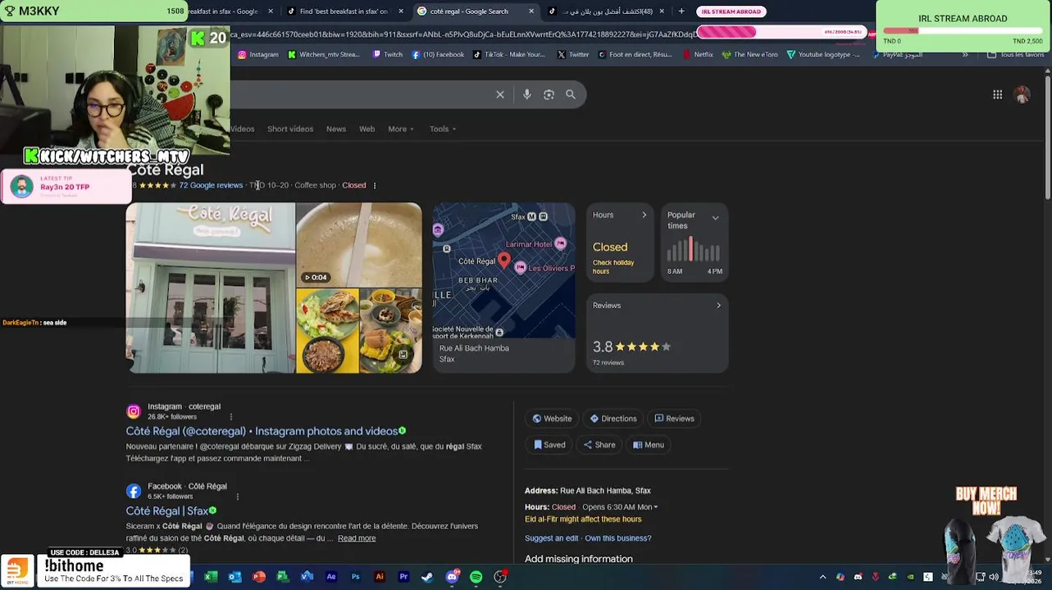Open the Netflix bookmark
1052x590 pixels.
[698, 55]
